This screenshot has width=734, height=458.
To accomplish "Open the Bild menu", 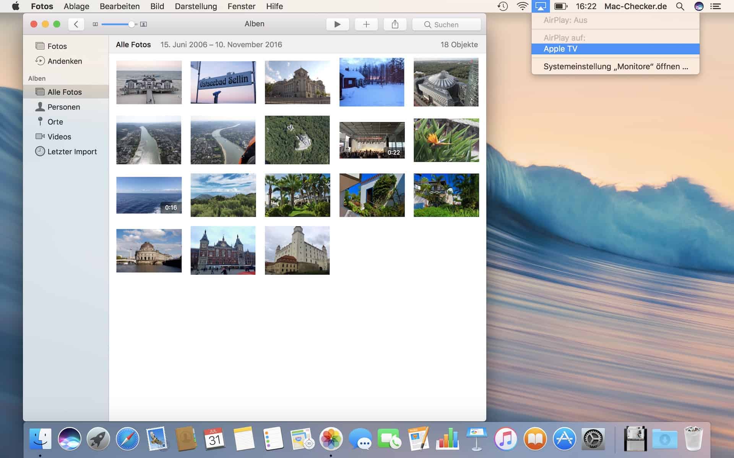I will pyautogui.click(x=157, y=6).
